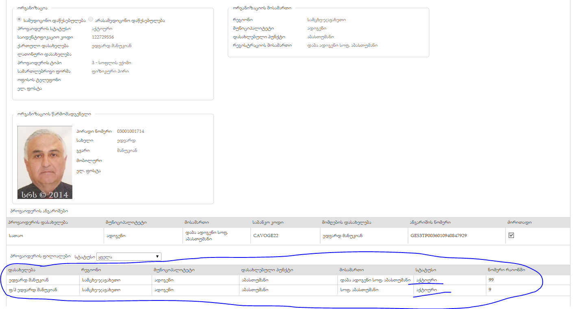Click the 'საბანკო კოდი' column header
The image size is (579, 309).
(x=268, y=223)
